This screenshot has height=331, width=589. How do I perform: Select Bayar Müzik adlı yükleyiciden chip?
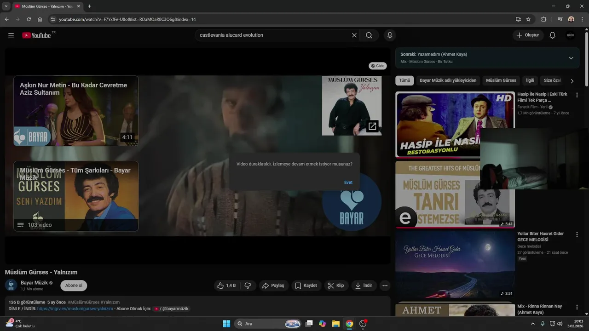[448, 80]
